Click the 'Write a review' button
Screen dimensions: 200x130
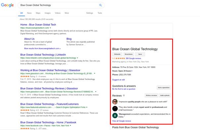click(x=151, y=95)
